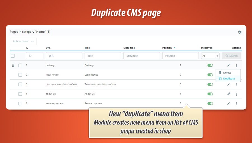Screen dimensions: 252x143
Task: Toggle the Displayed switch for About us
Action: [x=210, y=94]
